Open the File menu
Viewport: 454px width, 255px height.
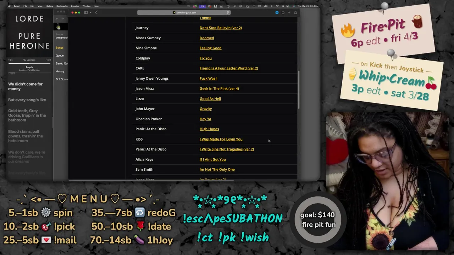[25, 6]
